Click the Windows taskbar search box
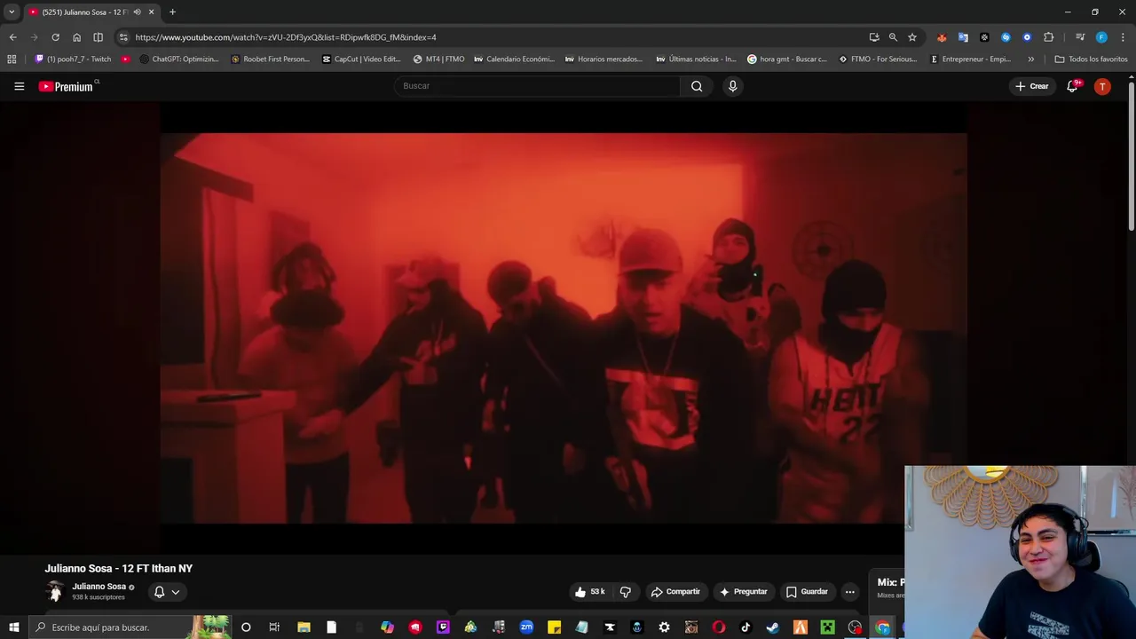This screenshot has height=639, width=1136. [x=129, y=627]
